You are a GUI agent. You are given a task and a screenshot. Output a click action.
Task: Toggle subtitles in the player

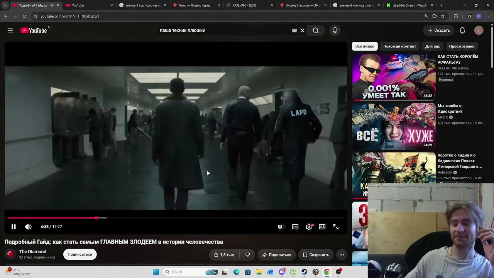coord(295,227)
